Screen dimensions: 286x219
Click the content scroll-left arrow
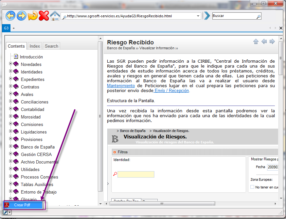coord(107,204)
